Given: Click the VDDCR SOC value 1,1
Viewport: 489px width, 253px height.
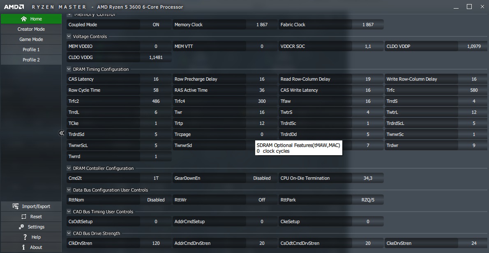Looking at the screenshot, I should point(368,46).
